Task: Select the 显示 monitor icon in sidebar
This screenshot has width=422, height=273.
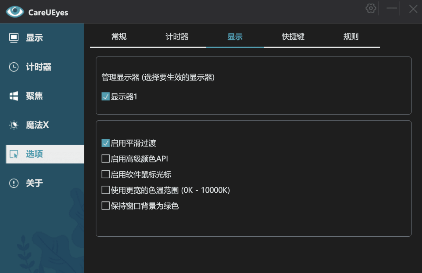Action: pyautogui.click(x=14, y=37)
